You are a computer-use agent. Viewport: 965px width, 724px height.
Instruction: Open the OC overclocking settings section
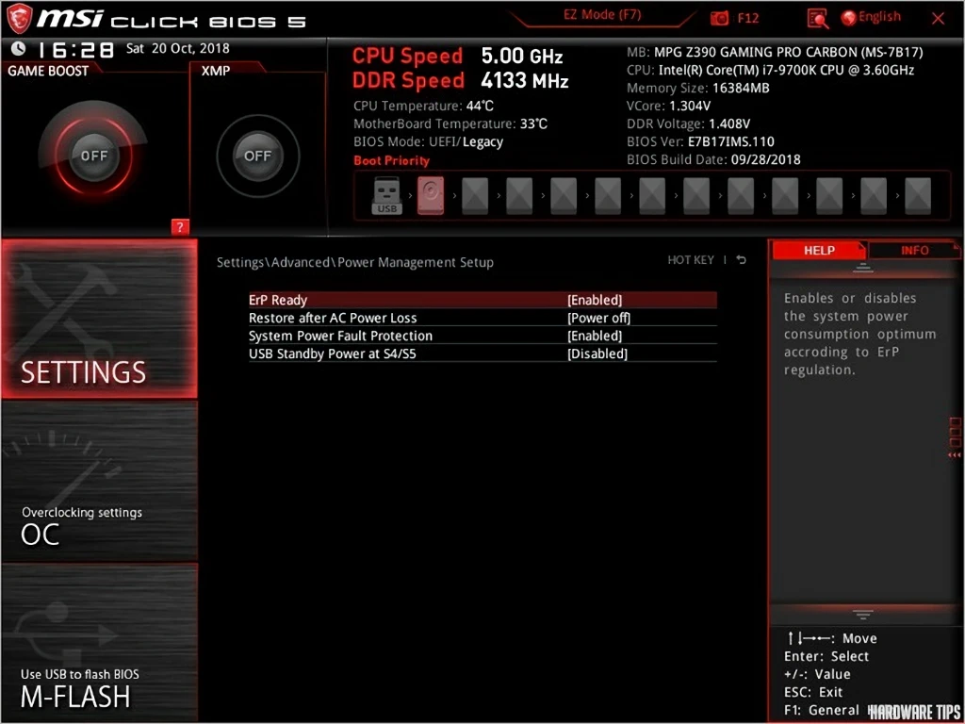click(x=99, y=481)
